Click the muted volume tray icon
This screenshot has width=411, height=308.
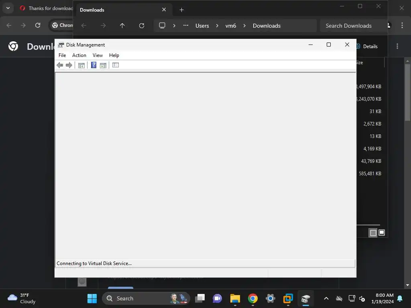362,298
